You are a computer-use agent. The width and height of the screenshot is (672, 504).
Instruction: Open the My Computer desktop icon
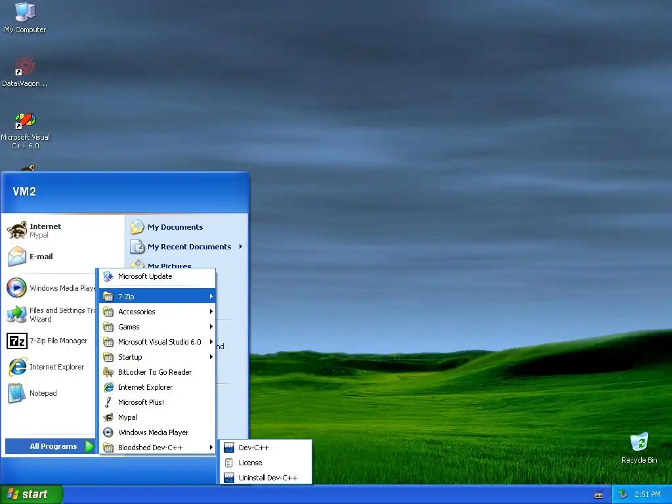pos(25,12)
